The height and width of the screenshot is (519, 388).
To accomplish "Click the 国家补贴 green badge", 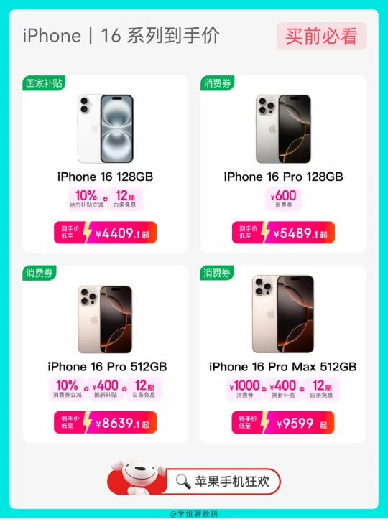I will 44,83.
